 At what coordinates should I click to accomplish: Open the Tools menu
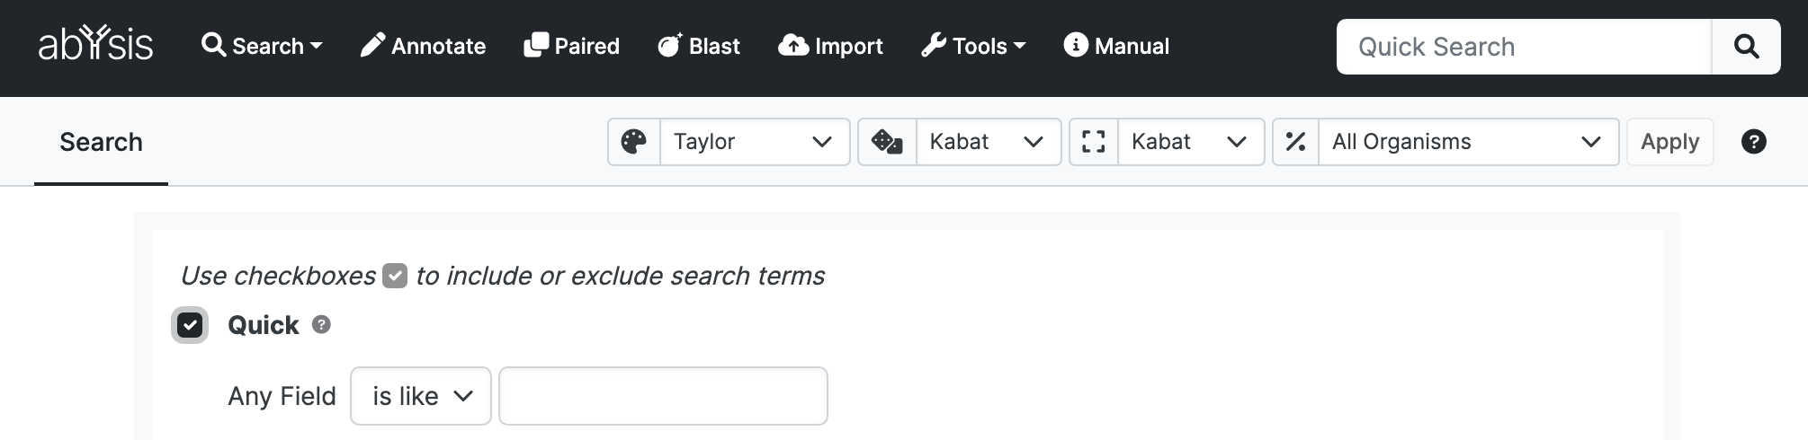pyautogui.click(x=973, y=46)
